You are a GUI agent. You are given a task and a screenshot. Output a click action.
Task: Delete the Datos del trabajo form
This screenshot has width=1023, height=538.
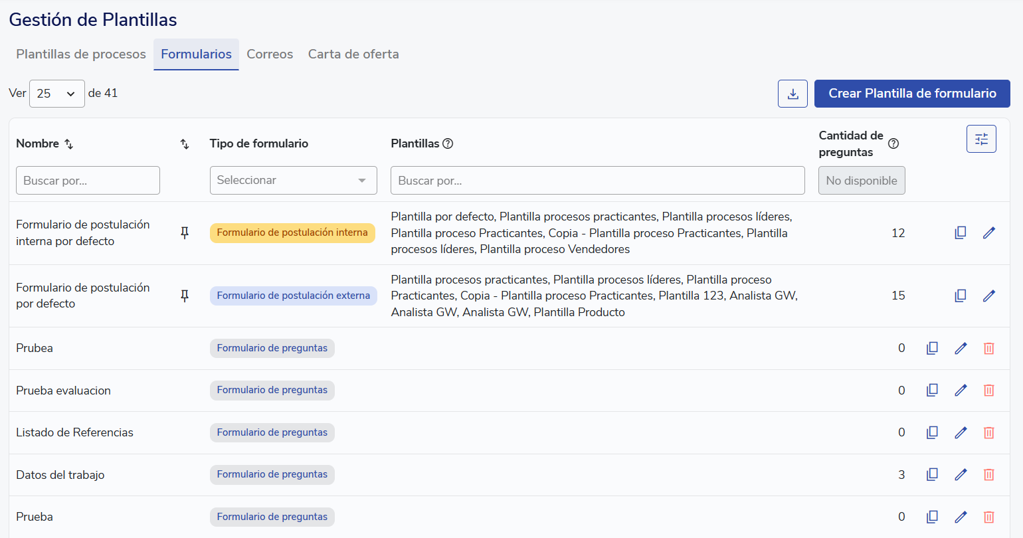pyautogui.click(x=988, y=475)
